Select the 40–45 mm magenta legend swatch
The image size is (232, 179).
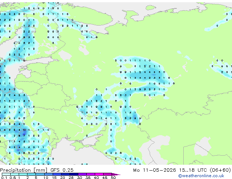(x=99, y=174)
